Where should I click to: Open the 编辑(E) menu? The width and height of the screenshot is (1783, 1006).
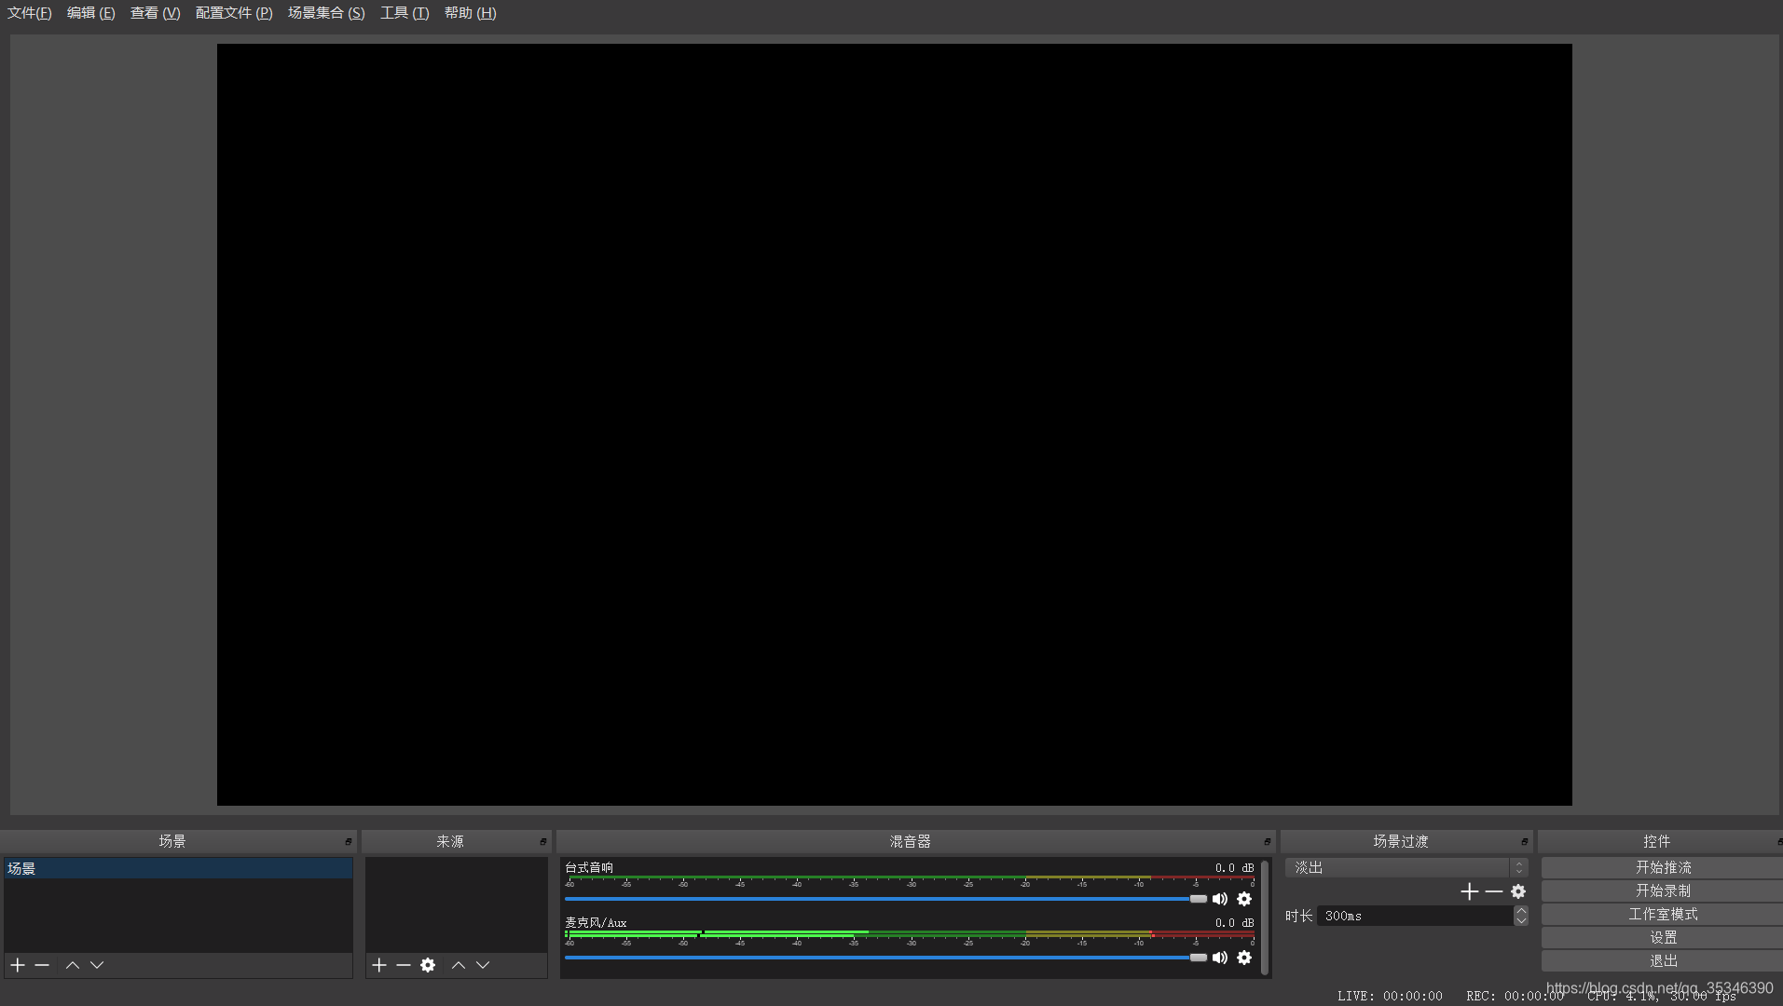91,13
